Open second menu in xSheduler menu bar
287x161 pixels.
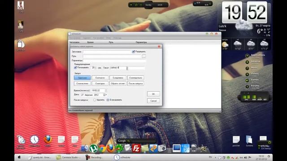point(87,38)
